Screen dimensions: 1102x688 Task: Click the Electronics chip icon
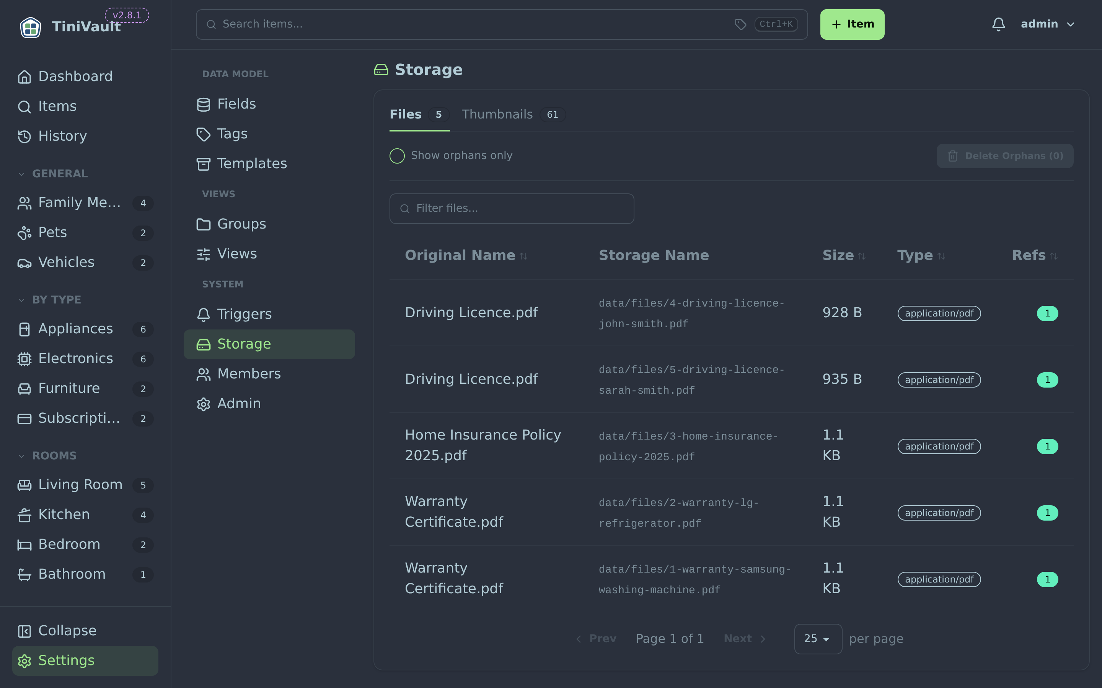[x=24, y=359]
